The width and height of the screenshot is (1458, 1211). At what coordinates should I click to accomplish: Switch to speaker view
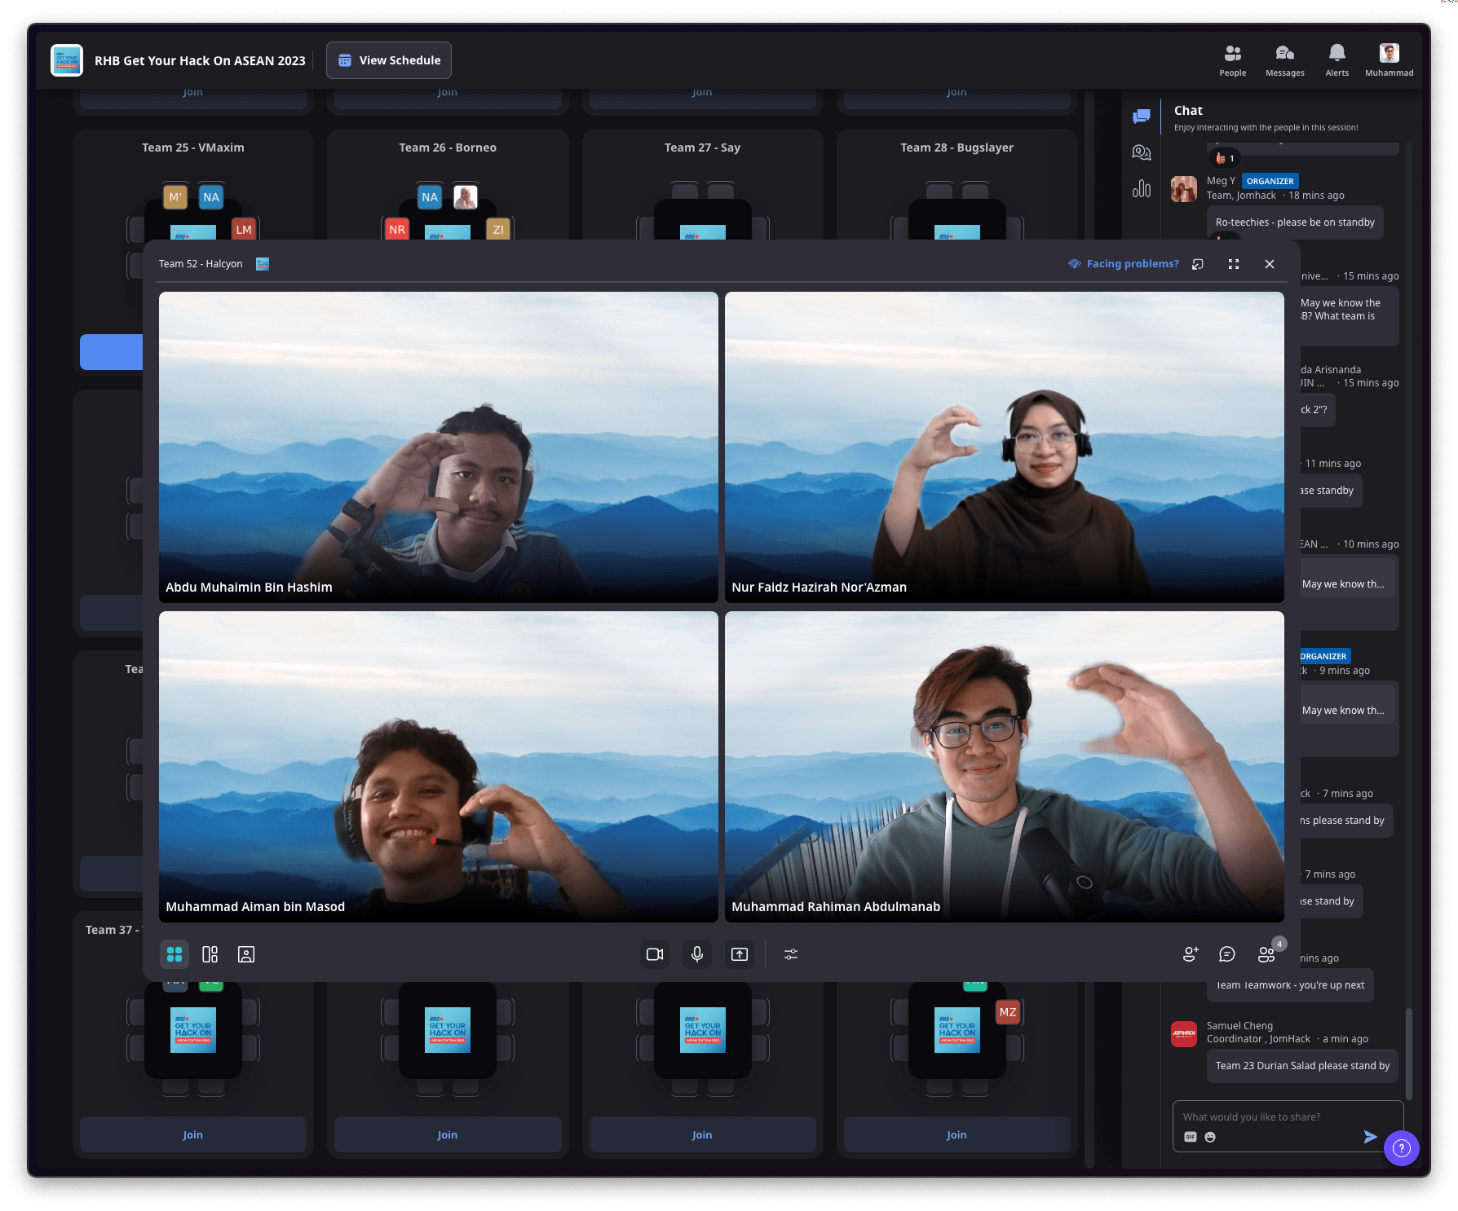point(246,954)
